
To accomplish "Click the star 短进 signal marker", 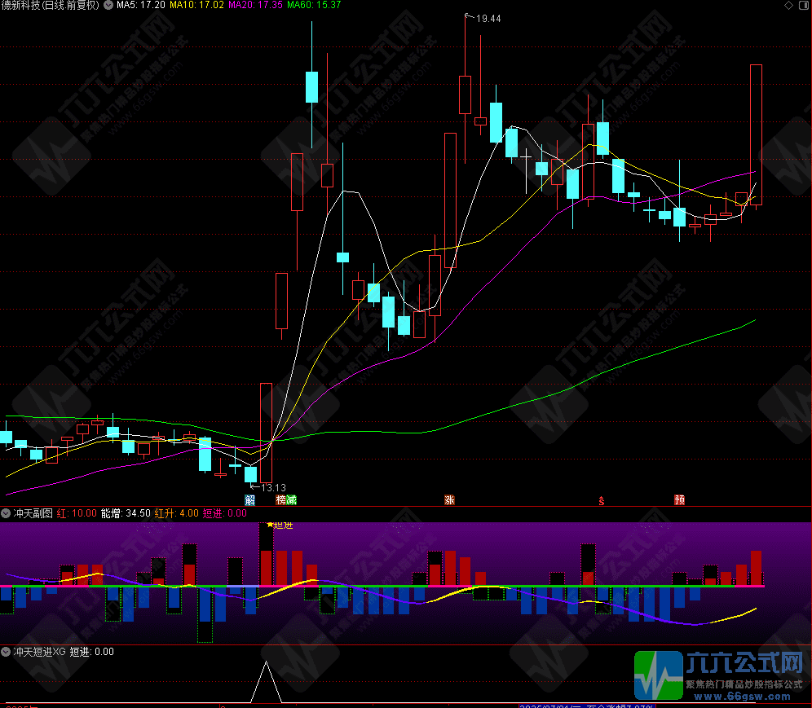I will (x=280, y=526).
